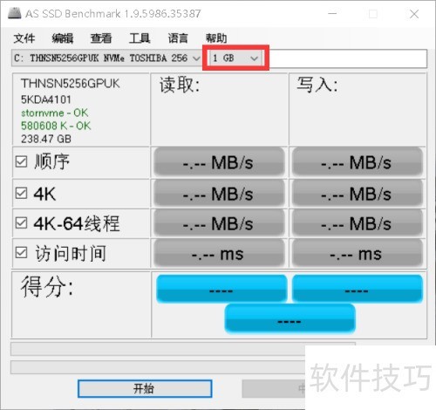Open the 语言 menu
Image resolution: width=436 pixels, height=410 pixels.
point(178,38)
